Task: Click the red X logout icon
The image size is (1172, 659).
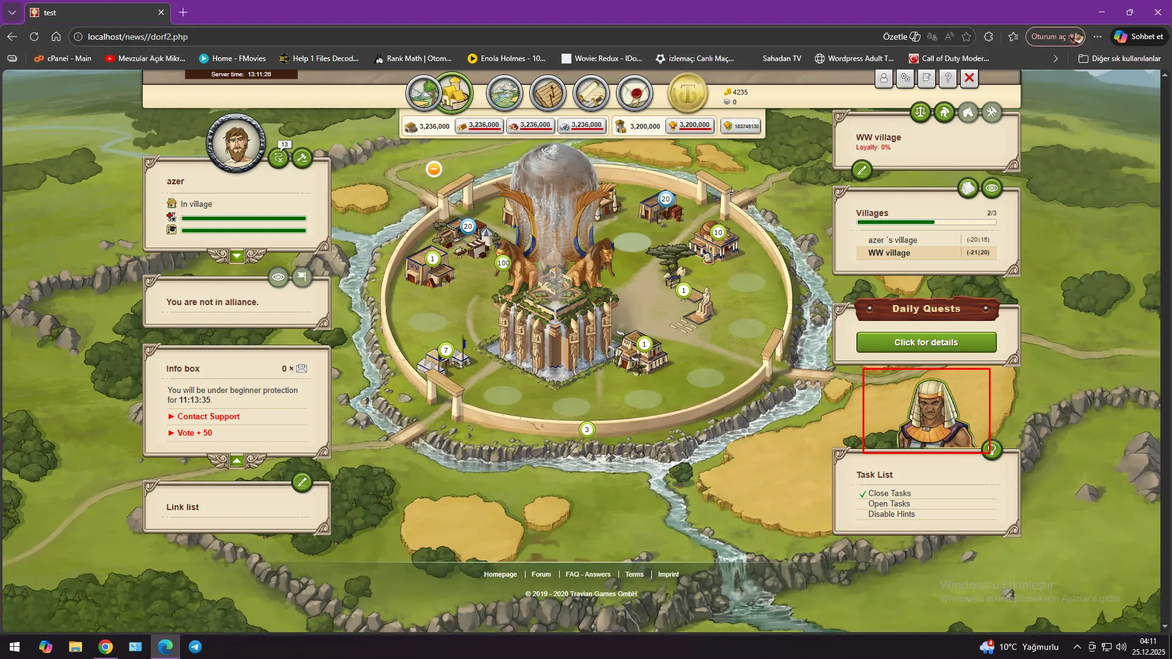Action: [969, 78]
